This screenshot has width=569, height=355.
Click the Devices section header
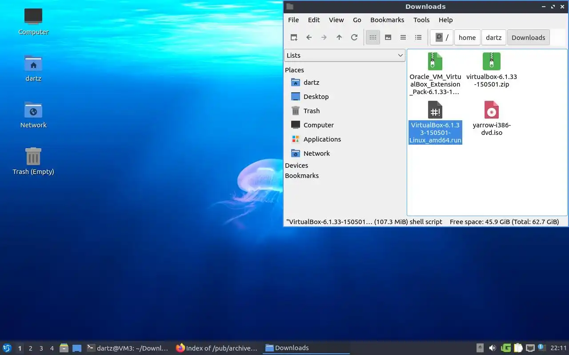(x=297, y=166)
